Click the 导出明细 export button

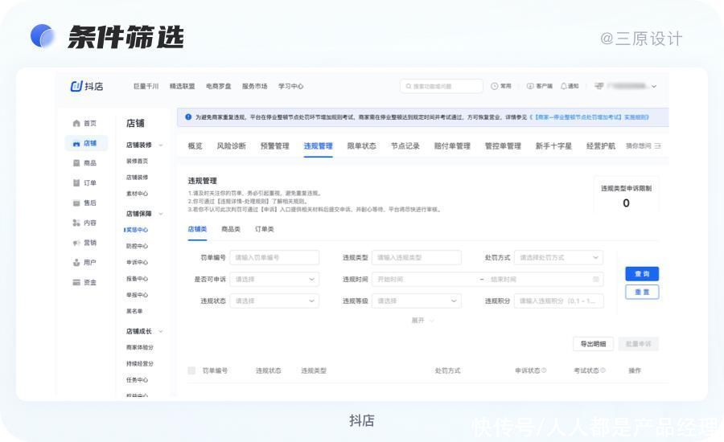coord(594,344)
